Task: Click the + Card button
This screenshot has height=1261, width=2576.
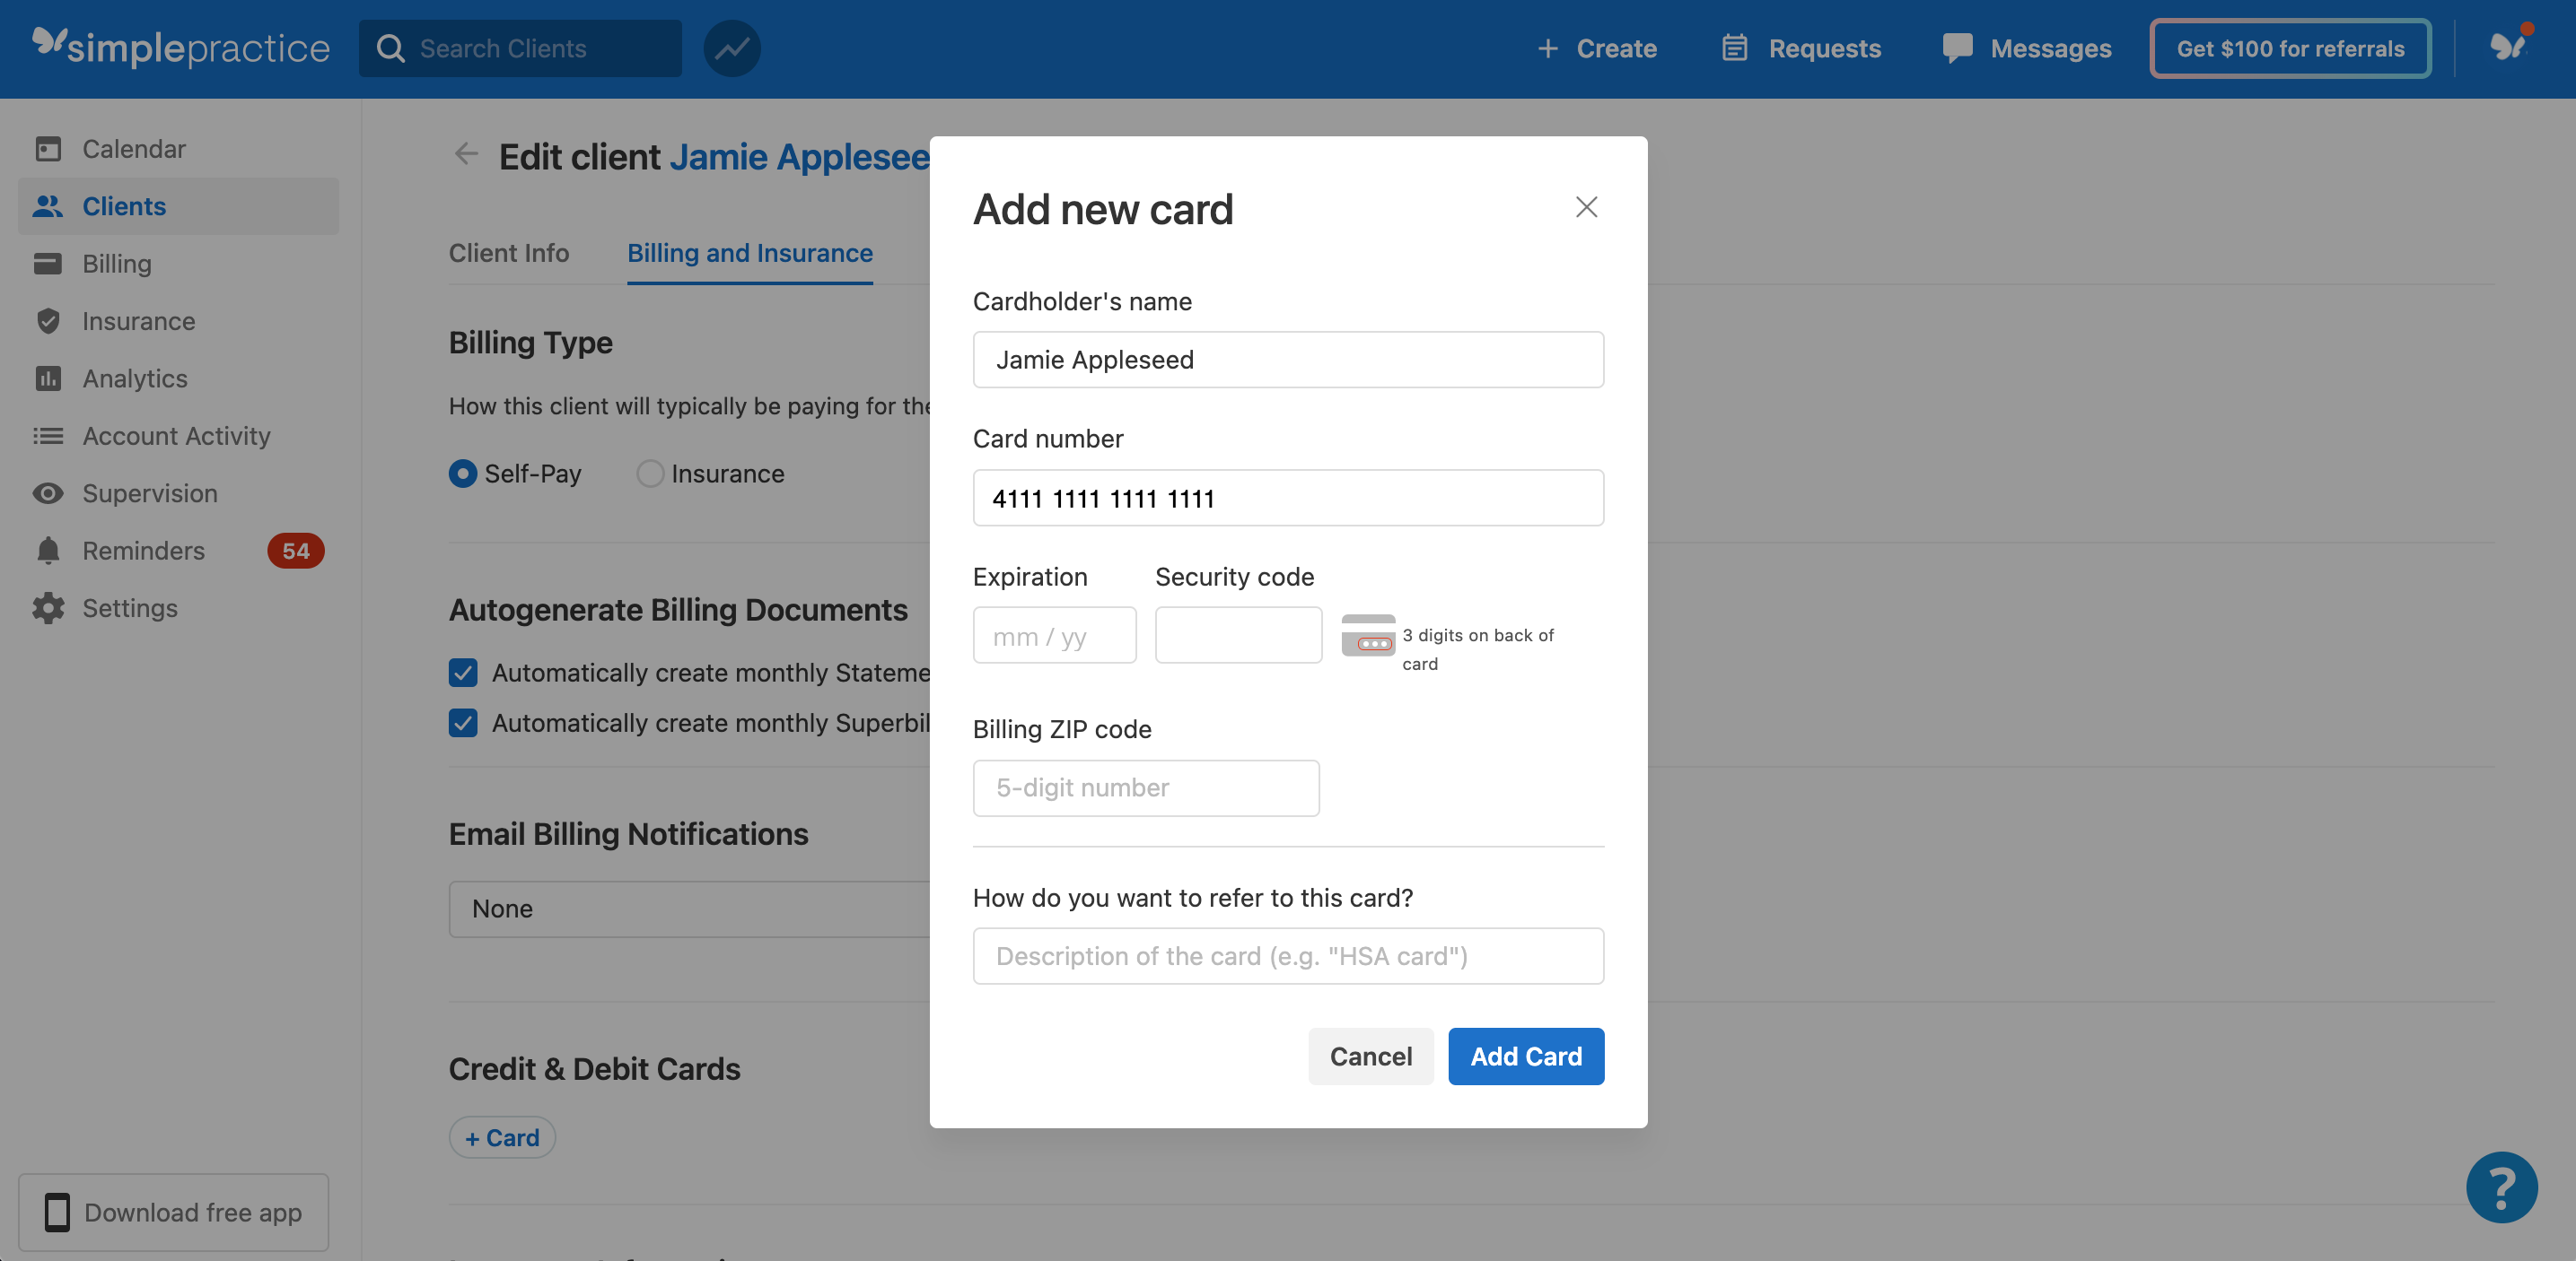Action: coord(502,1137)
